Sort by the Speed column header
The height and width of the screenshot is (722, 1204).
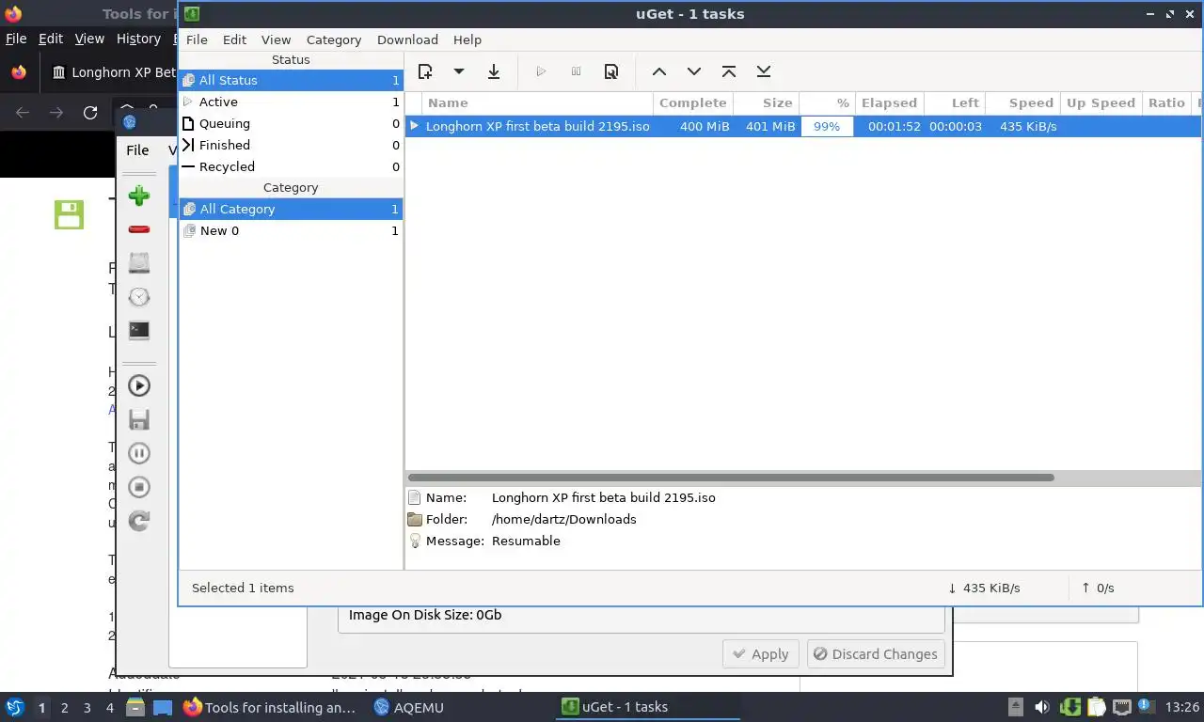pyautogui.click(x=1022, y=102)
